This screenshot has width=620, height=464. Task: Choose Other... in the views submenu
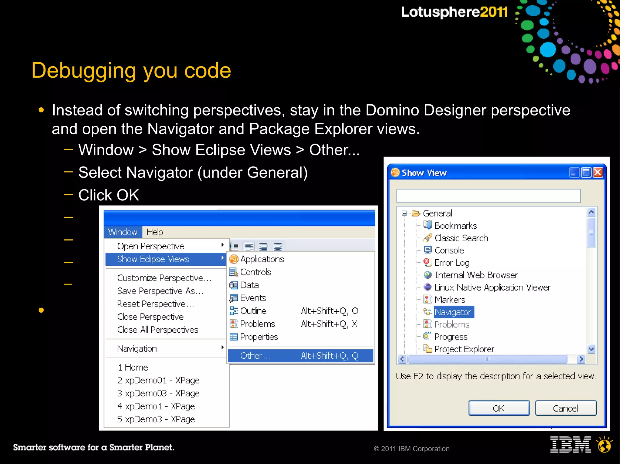point(300,356)
